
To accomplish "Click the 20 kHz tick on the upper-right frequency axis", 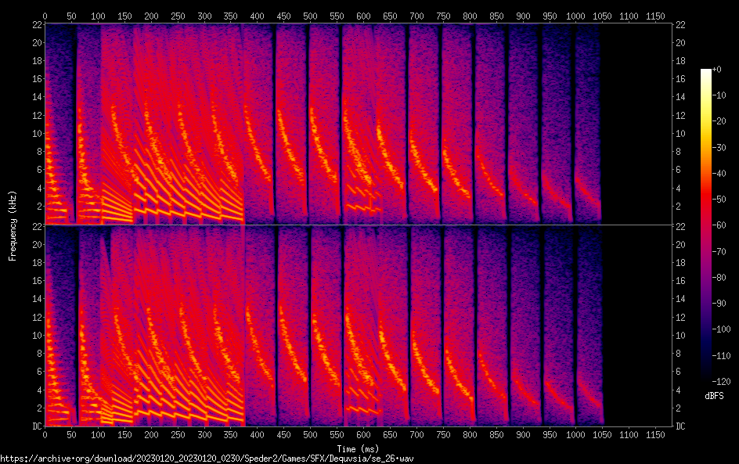I will (x=680, y=42).
